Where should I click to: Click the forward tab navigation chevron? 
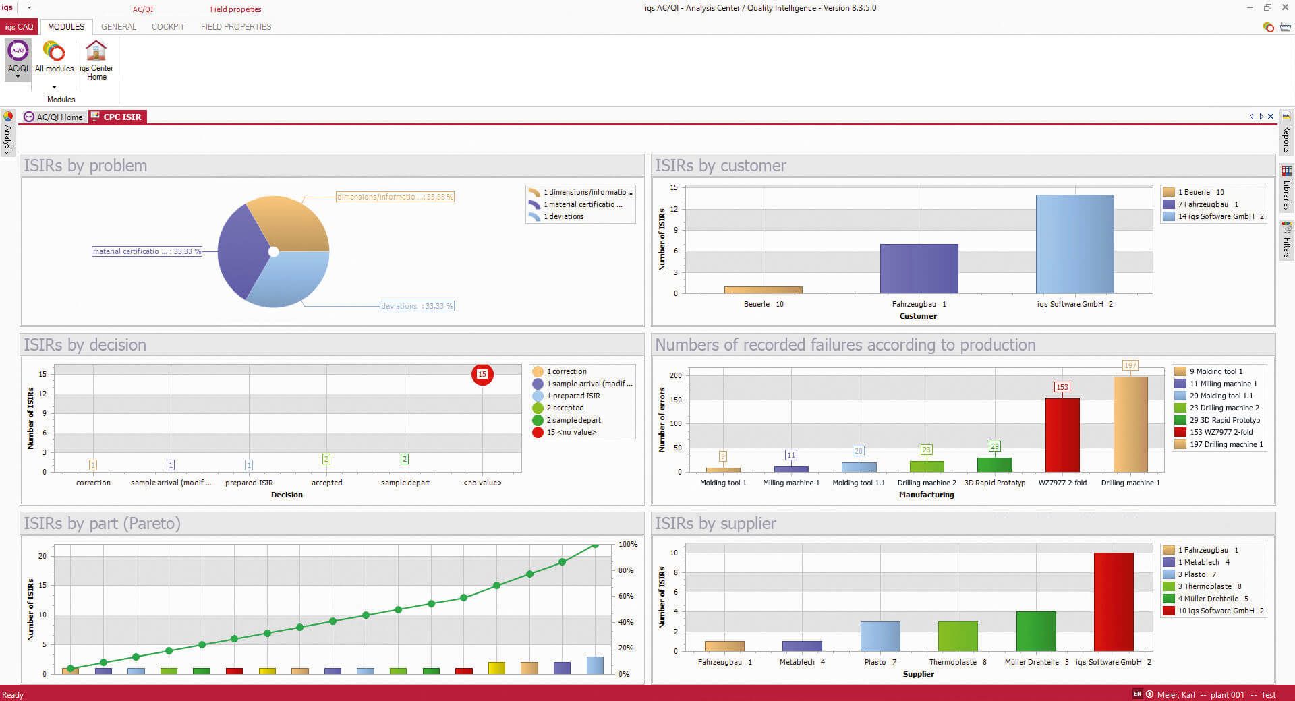point(1261,116)
